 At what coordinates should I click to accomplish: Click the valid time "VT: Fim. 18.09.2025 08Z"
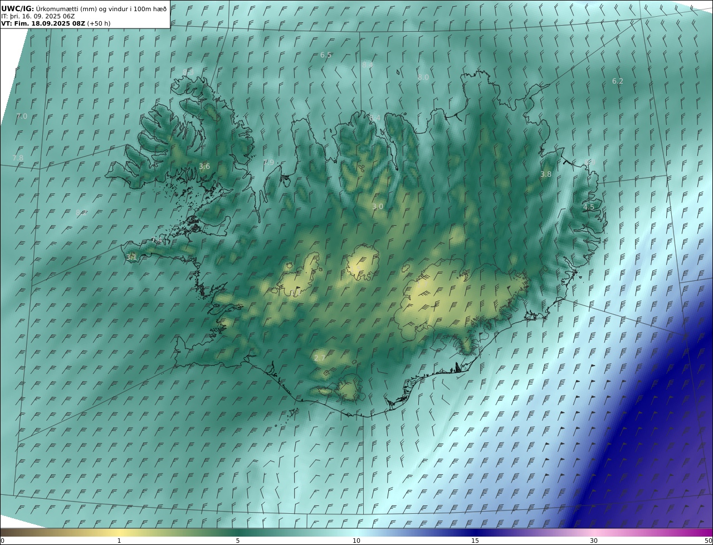(x=43, y=23)
